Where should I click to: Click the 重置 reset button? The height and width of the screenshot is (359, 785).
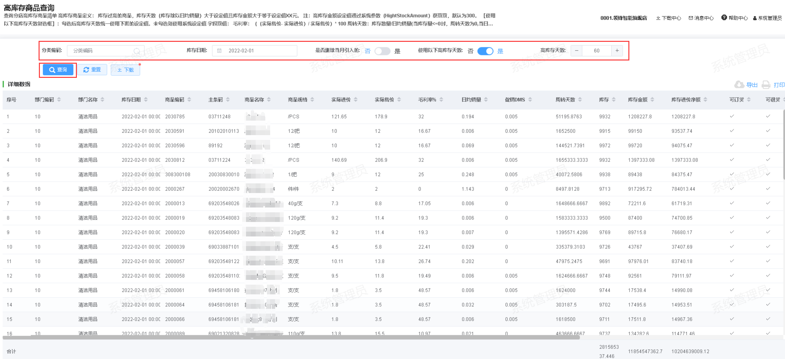[x=92, y=70]
